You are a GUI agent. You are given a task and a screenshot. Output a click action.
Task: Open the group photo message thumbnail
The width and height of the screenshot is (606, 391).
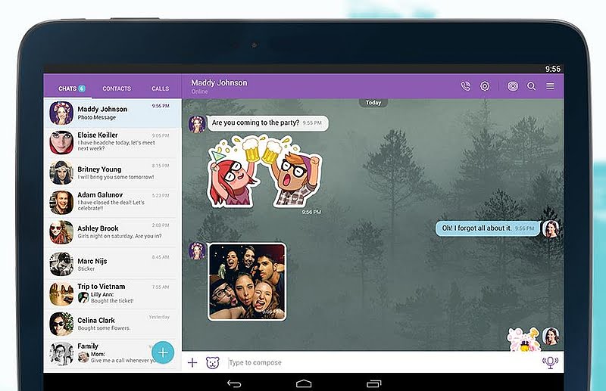247,281
